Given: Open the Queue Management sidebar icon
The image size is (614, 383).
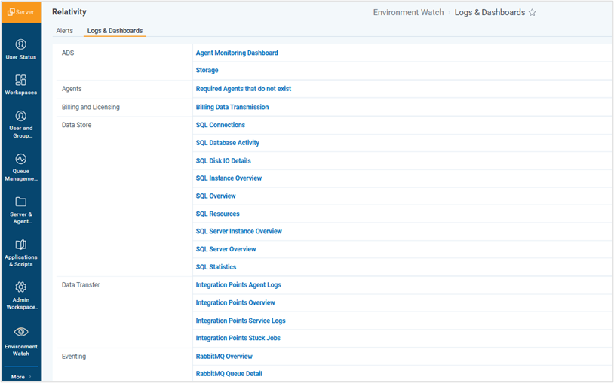Looking at the screenshot, I should pos(21,159).
